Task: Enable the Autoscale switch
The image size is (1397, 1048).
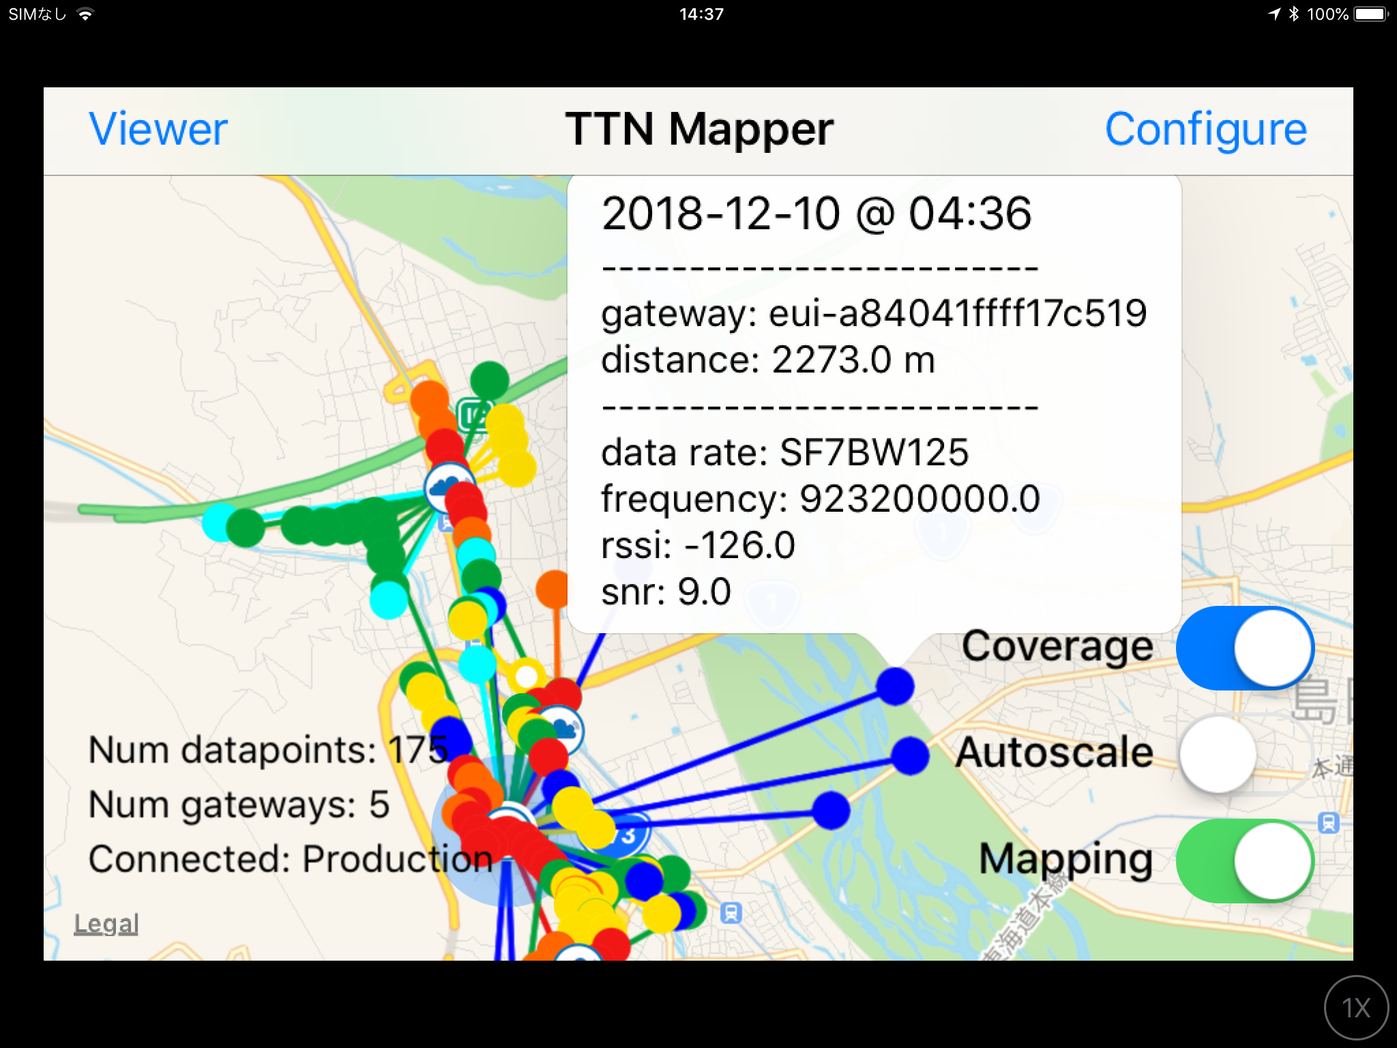Action: click(x=1245, y=754)
